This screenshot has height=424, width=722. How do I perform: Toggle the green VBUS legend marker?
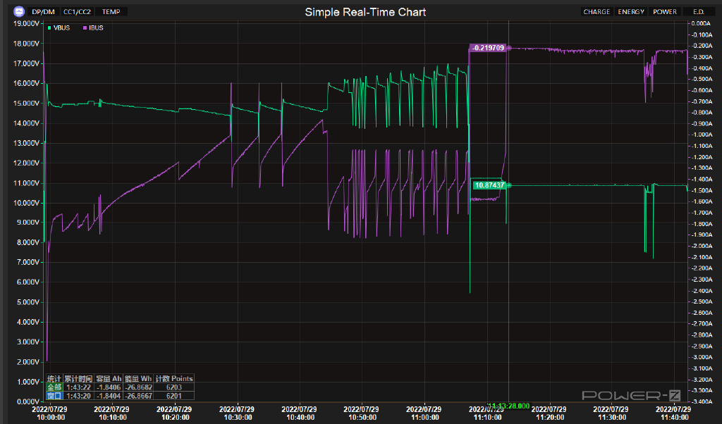point(49,27)
